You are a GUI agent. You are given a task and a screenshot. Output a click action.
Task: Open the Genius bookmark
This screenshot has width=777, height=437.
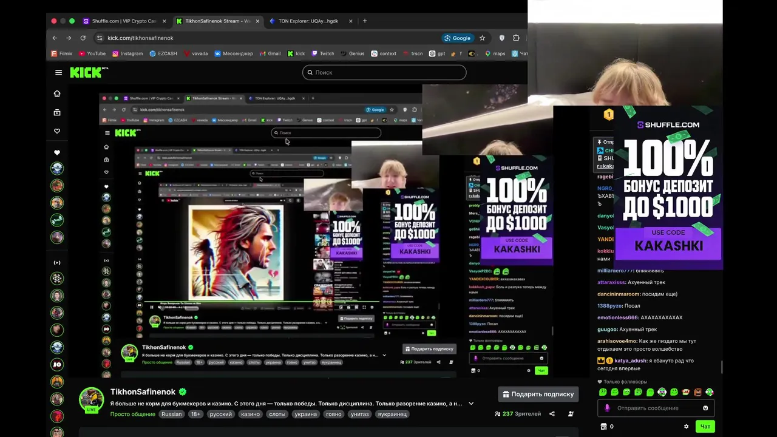352,53
